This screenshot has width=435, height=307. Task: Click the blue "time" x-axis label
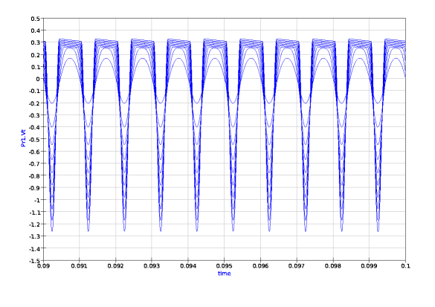pyautogui.click(x=224, y=274)
